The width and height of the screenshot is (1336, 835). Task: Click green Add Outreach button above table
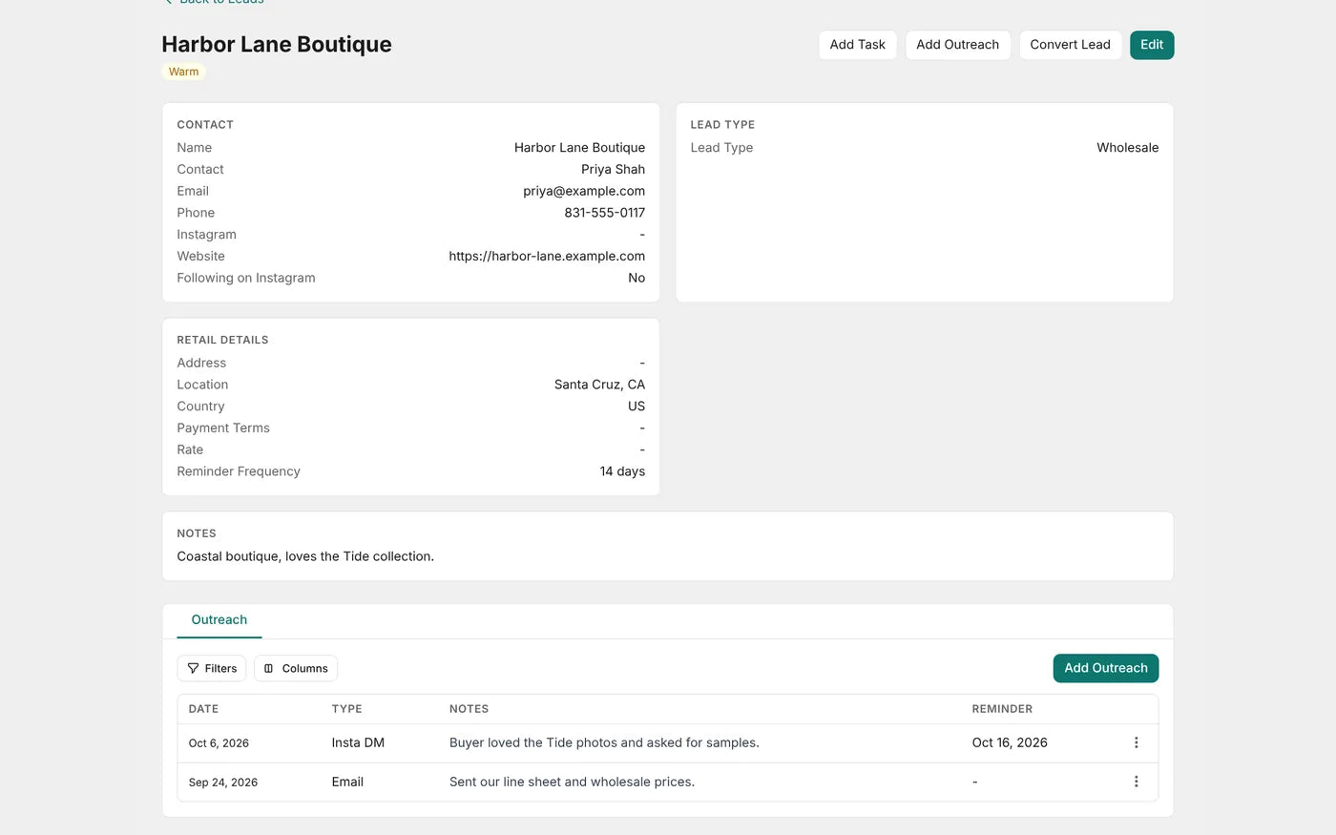pyautogui.click(x=1106, y=668)
